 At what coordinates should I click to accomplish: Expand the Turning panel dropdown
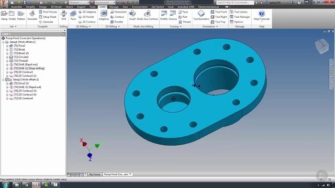(x=176, y=27)
